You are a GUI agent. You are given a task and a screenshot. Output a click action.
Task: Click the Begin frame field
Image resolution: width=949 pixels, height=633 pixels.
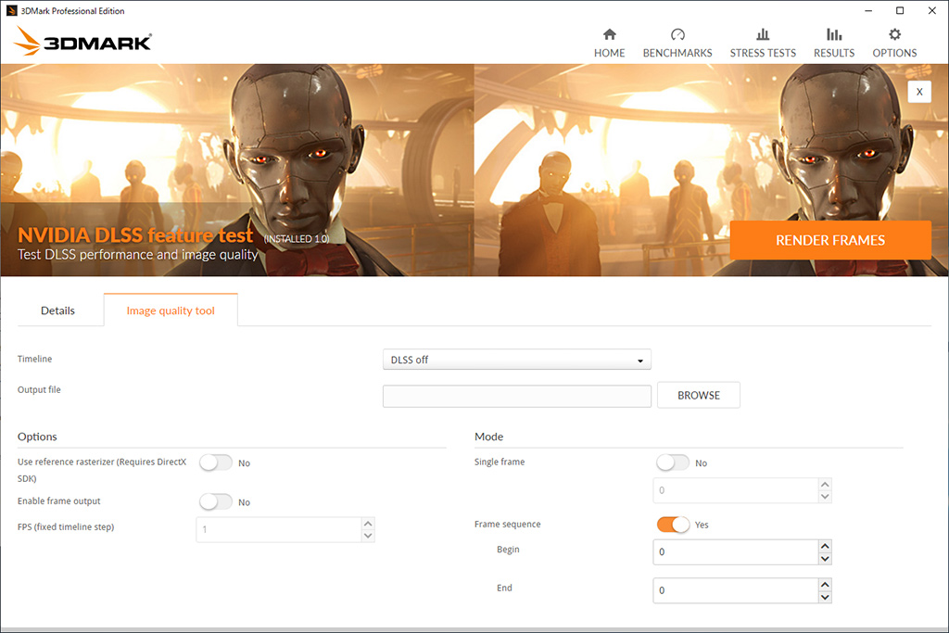pos(735,552)
